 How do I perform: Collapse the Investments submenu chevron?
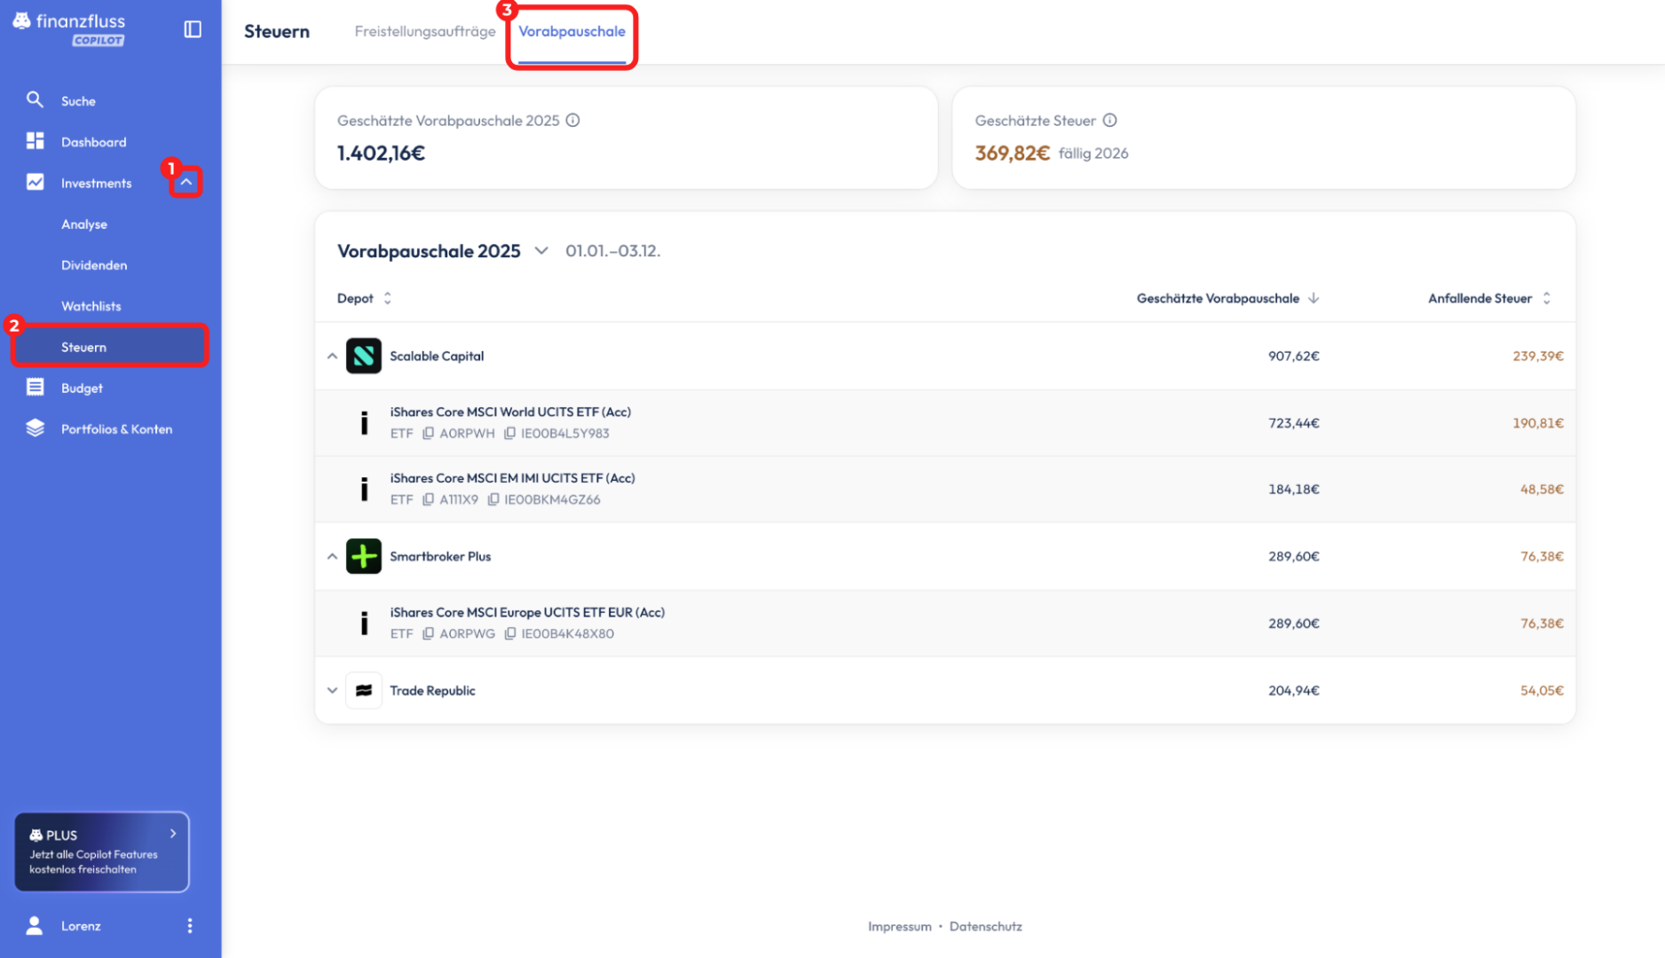point(186,183)
